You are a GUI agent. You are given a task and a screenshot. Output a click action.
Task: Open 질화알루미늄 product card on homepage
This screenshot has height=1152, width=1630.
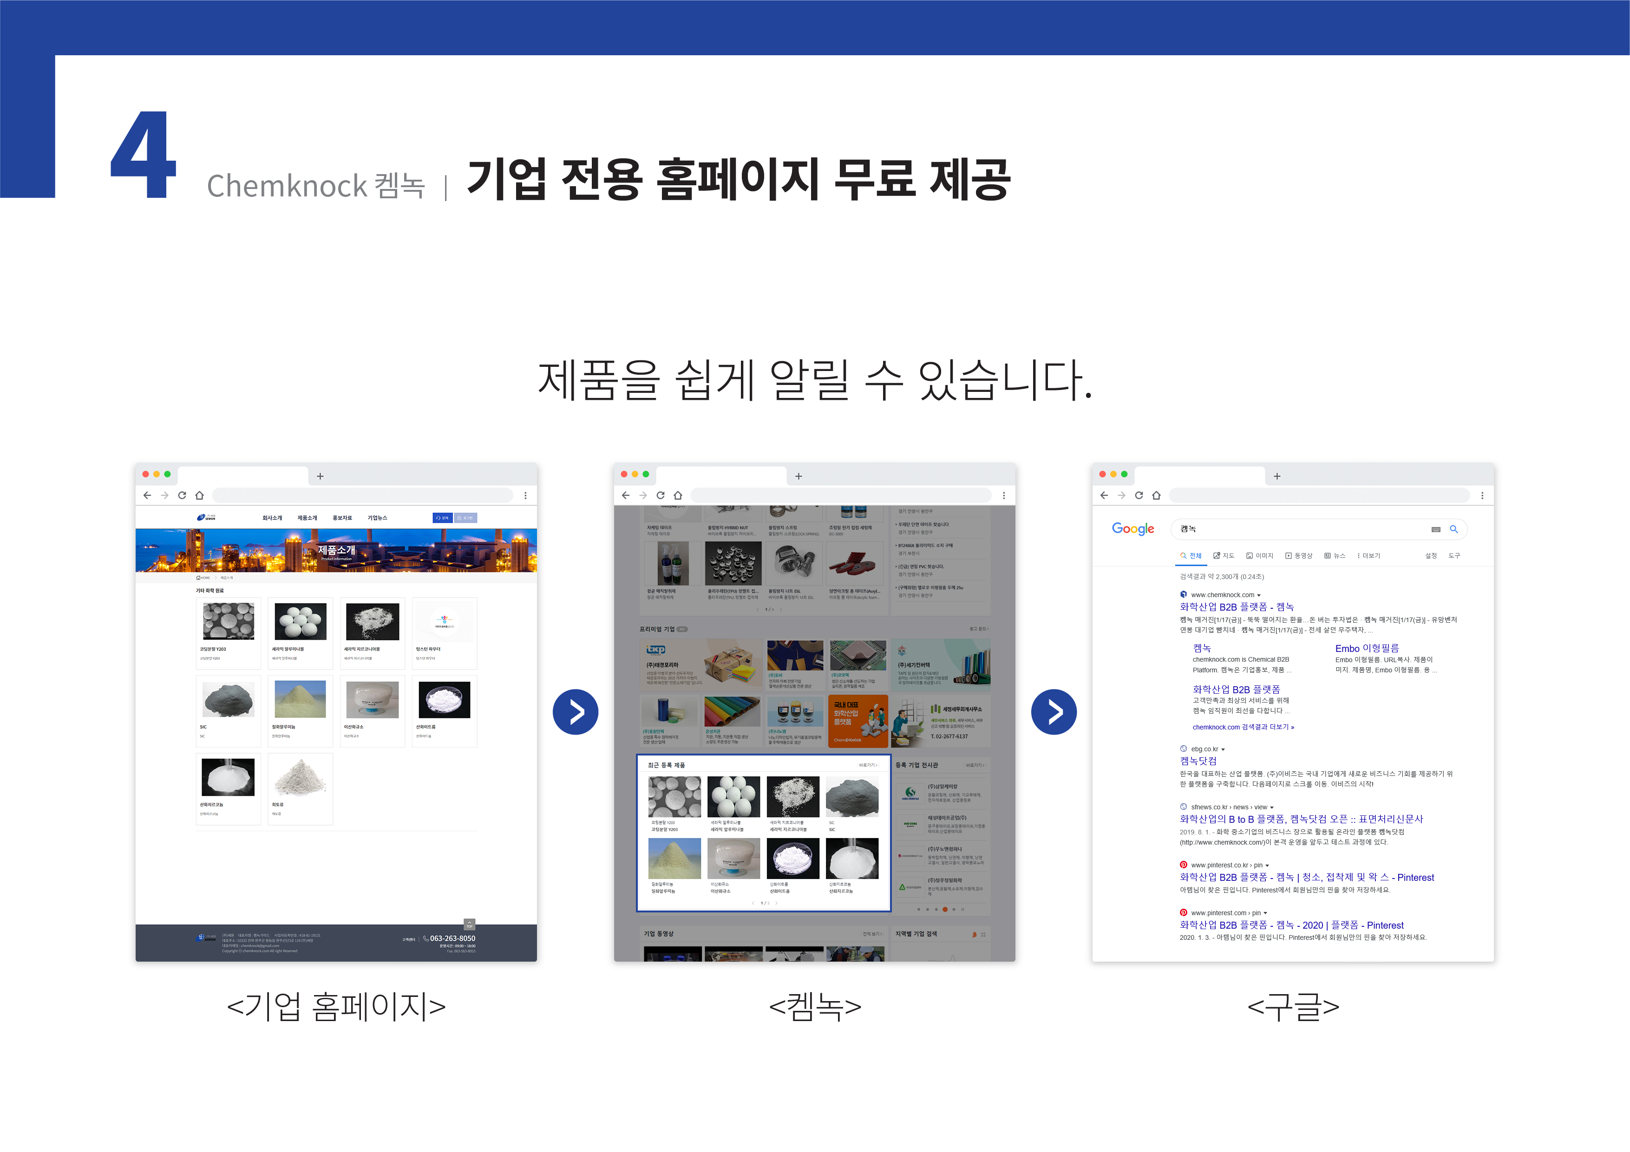[x=300, y=711]
